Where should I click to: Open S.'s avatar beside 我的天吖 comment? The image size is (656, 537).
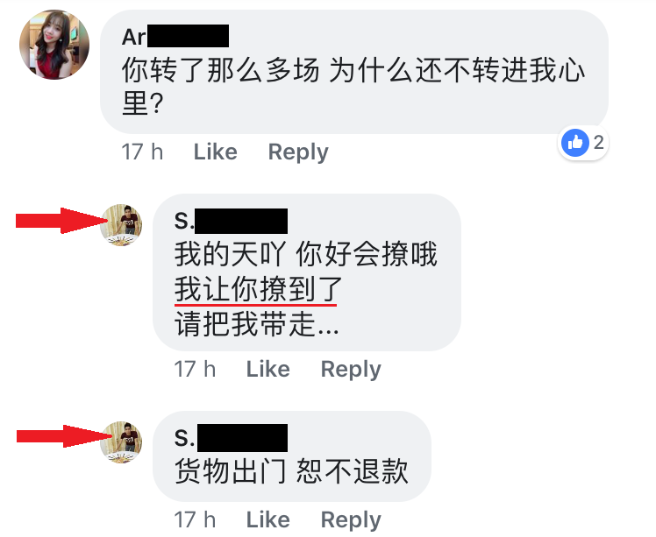click(x=121, y=225)
